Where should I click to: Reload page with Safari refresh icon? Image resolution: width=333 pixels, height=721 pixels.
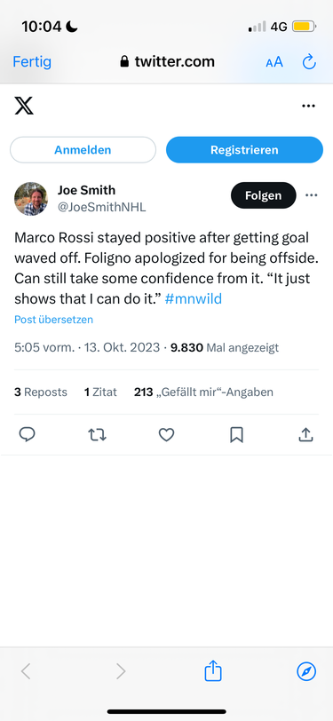click(x=309, y=61)
